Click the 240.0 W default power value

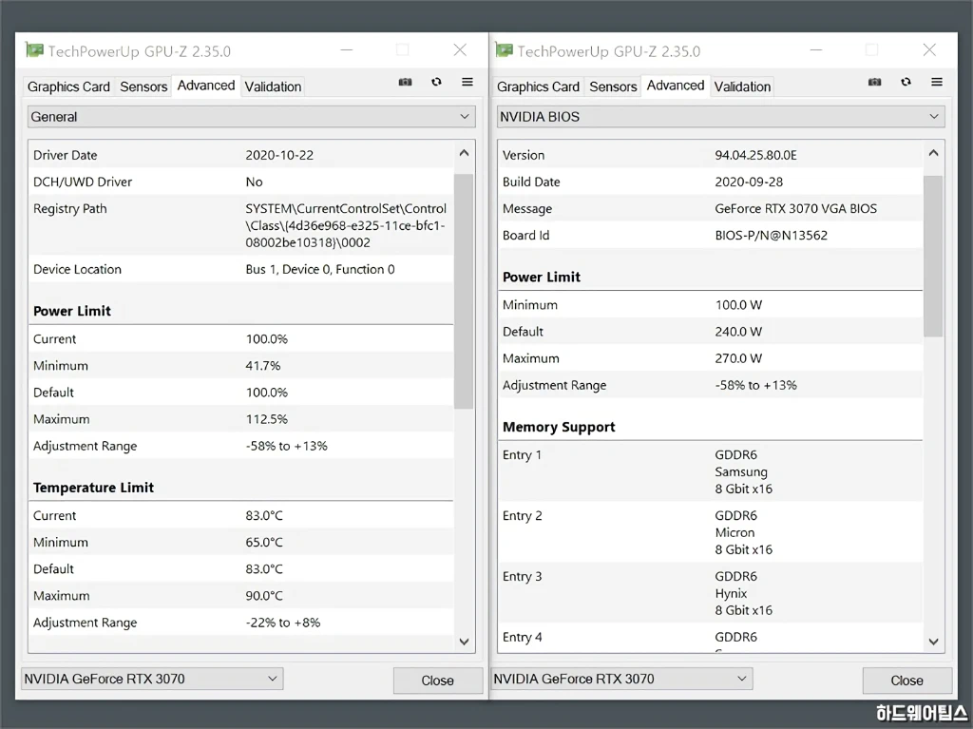737,332
